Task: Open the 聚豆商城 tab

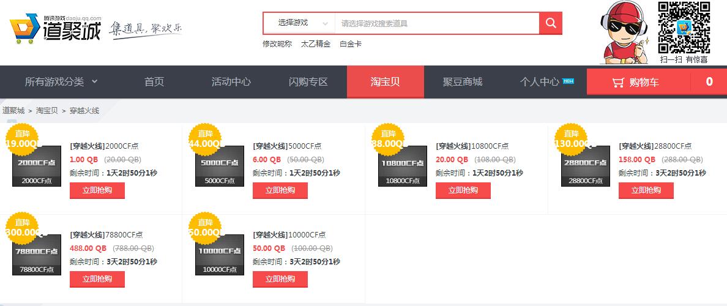Action: [x=462, y=82]
